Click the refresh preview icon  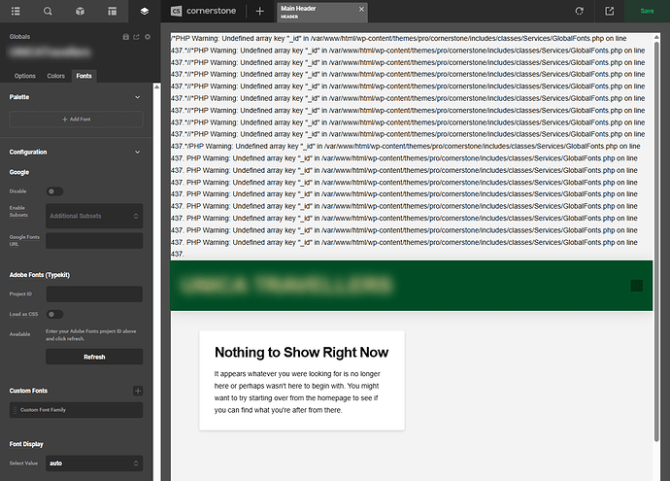(x=580, y=11)
